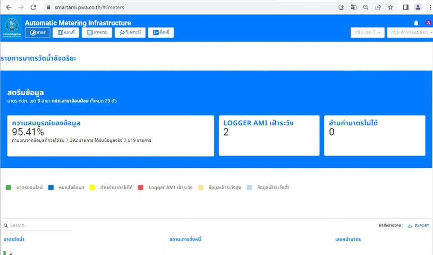Viewport: 433px width, 255px height.
Task: Open the purple user avatar menu
Action: click(x=428, y=23)
